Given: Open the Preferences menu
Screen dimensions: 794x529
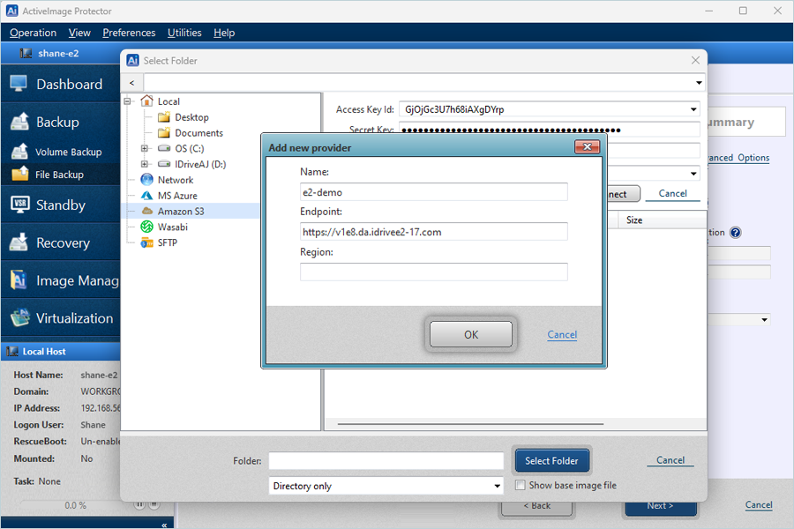Looking at the screenshot, I should [129, 33].
